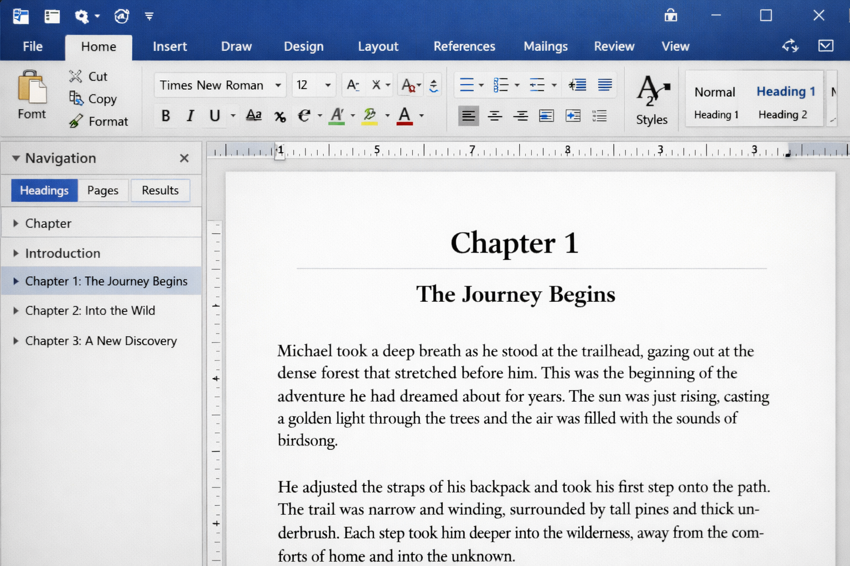The image size is (850, 566).
Task: Open the References tab
Action: pos(464,46)
